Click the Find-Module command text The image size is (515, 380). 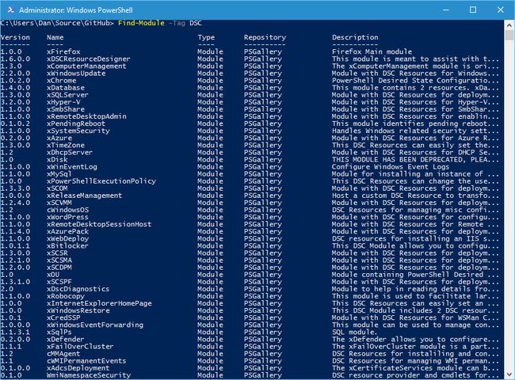point(141,23)
